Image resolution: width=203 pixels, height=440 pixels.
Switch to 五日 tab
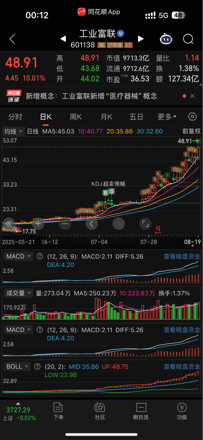click(x=136, y=117)
